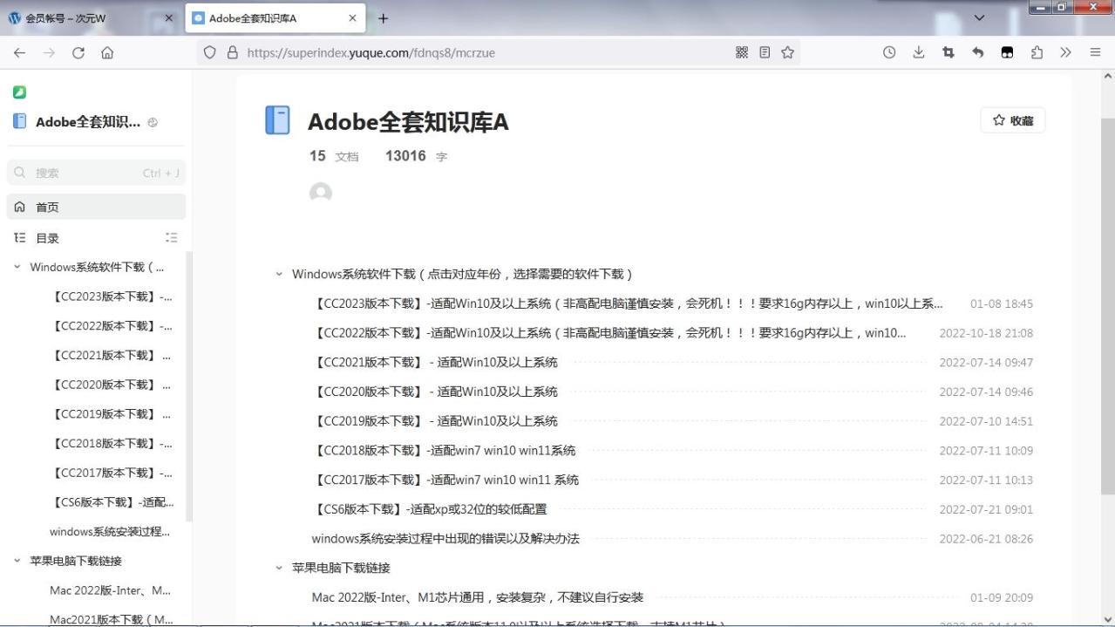
Task: Toggle reader view icon in address bar
Action: point(765,52)
